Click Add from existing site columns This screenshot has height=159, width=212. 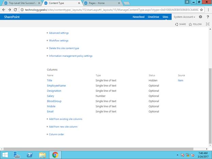click(x=66, y=119)
